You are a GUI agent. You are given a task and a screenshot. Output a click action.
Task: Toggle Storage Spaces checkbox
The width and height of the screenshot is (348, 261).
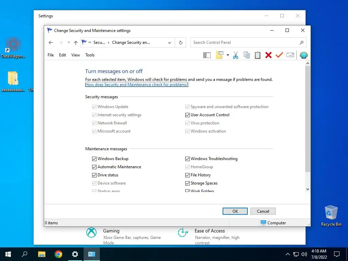(187, 183)
